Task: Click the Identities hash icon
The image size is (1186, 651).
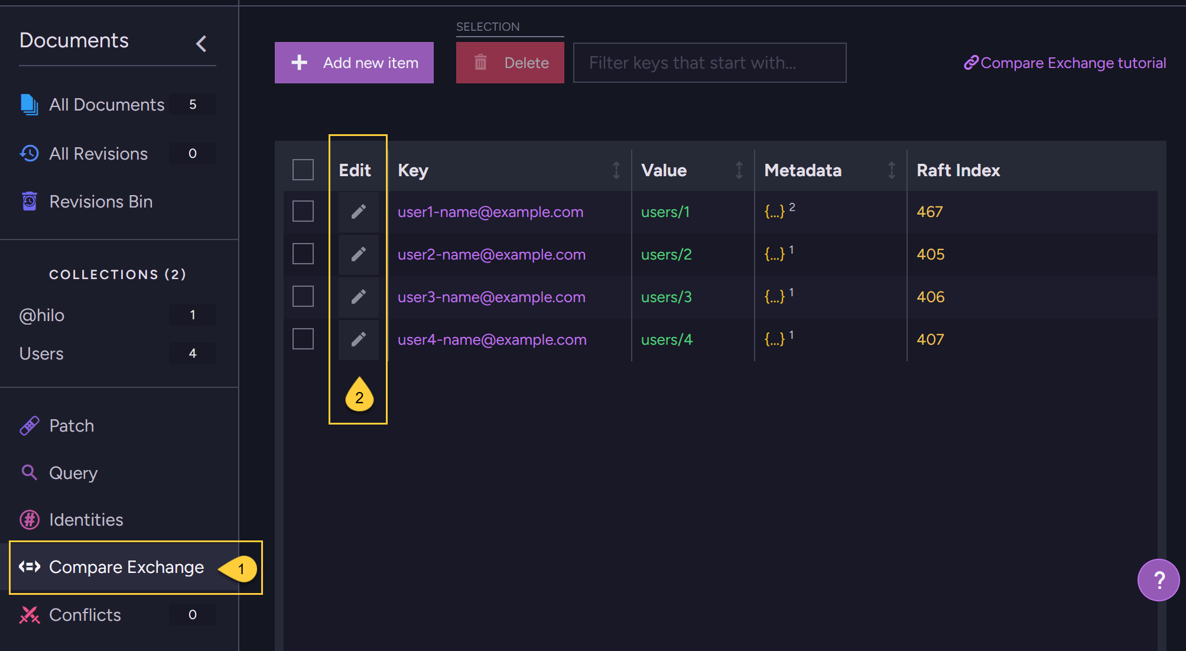Action: (x=30, y=520)
